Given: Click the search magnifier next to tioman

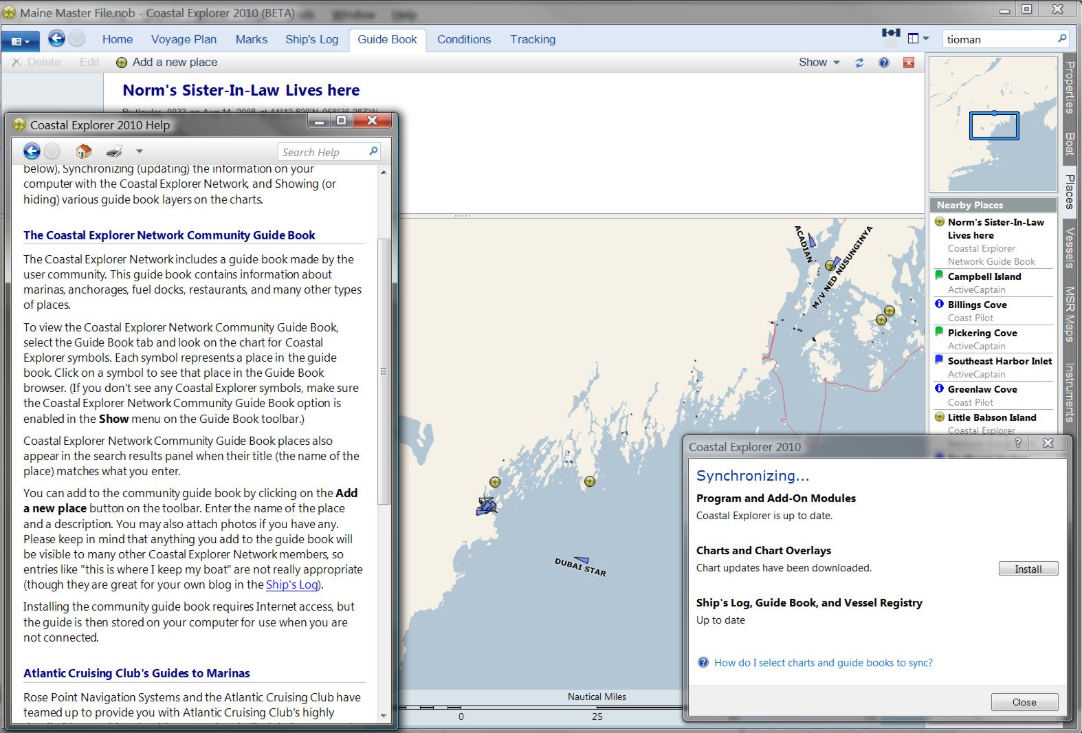Looking at the screenshot, I should click(x=1062, y=39).
